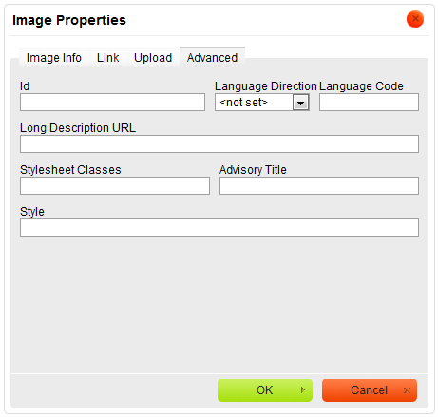Open the Link tab
Viewport: 438px width, 417px height.
pos(108,58)
